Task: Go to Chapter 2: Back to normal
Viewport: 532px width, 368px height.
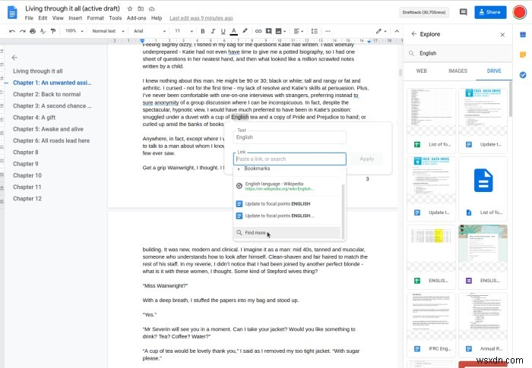Action: (x=47, y=94)
